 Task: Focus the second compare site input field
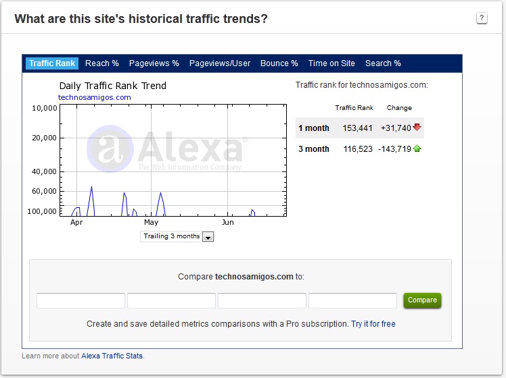tap(171, 300)
